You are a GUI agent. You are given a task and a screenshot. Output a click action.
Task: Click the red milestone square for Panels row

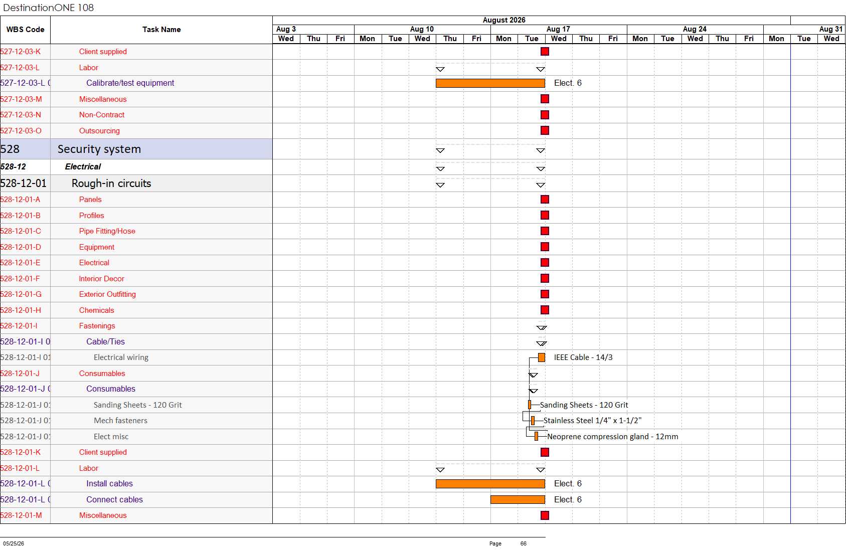(x=545, y=200)
